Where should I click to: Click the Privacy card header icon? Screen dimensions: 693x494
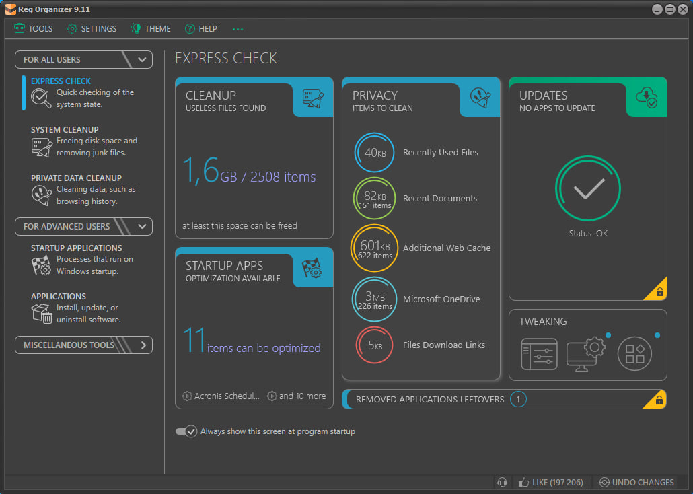tap(480, 98)
